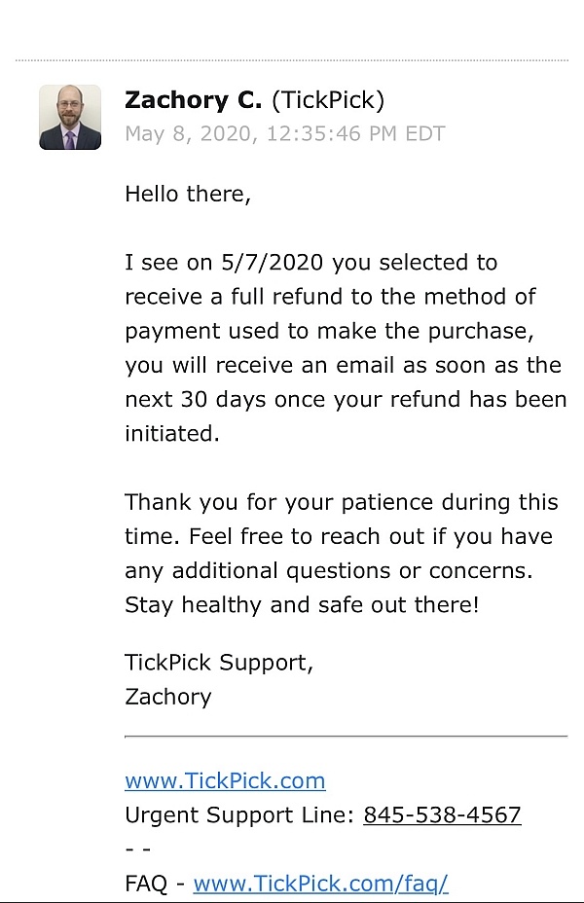Open the www.TickPick.com/faq/ link
The height and width of the screenshot is (903, 584).
point(320,884)
